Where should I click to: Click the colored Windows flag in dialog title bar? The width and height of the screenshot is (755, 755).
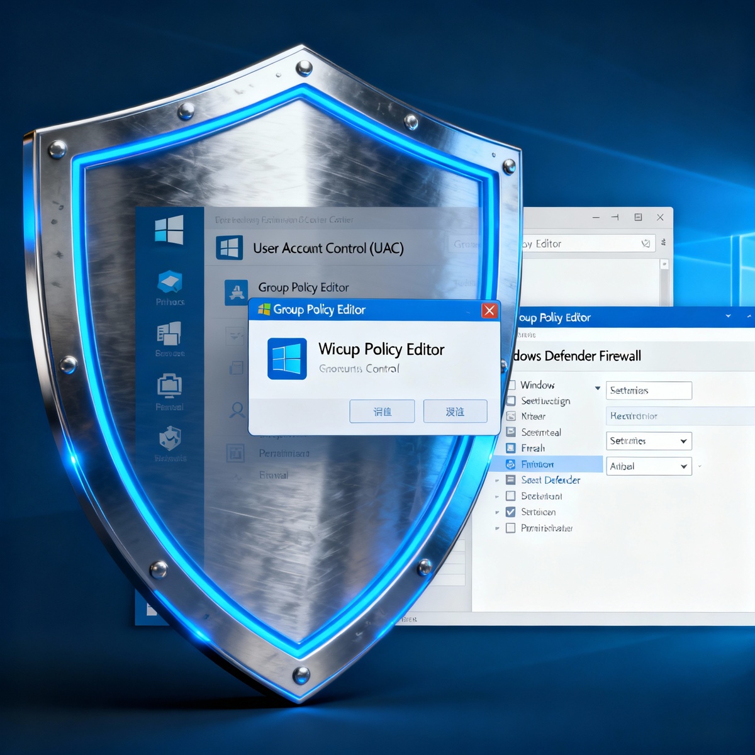coord(264,309)
